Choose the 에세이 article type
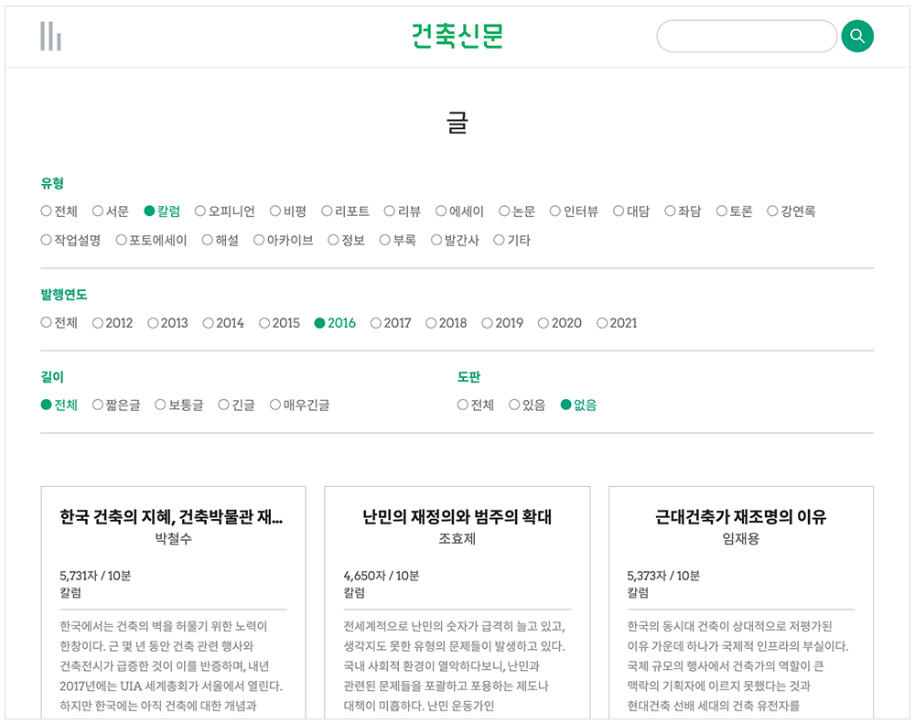 [459, 211]
